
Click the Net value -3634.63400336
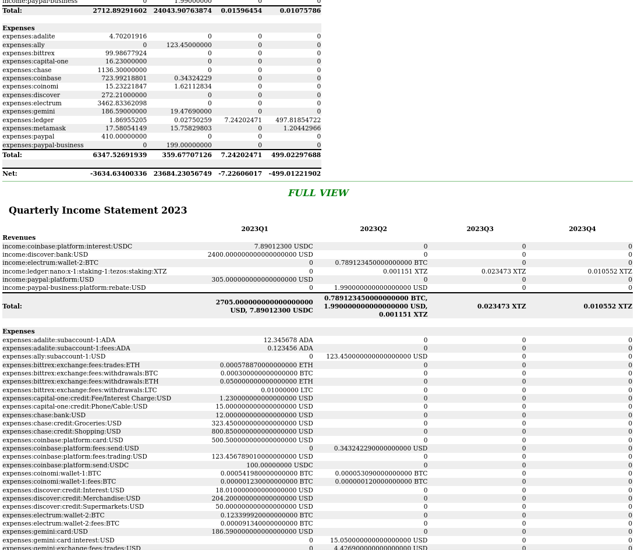tap(118, 173)
